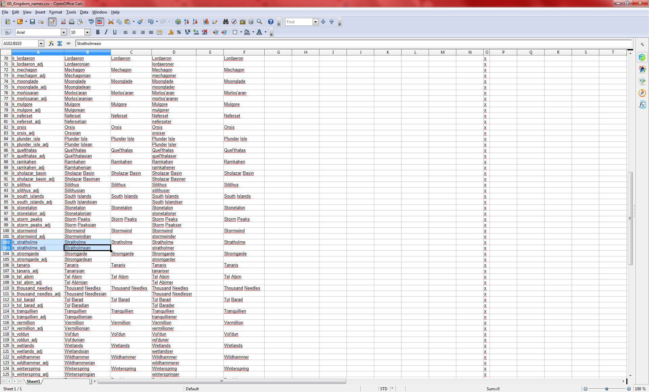Toggle Edit File mode
The height and width of the screenshot is (392, 649).
(52, 22)
